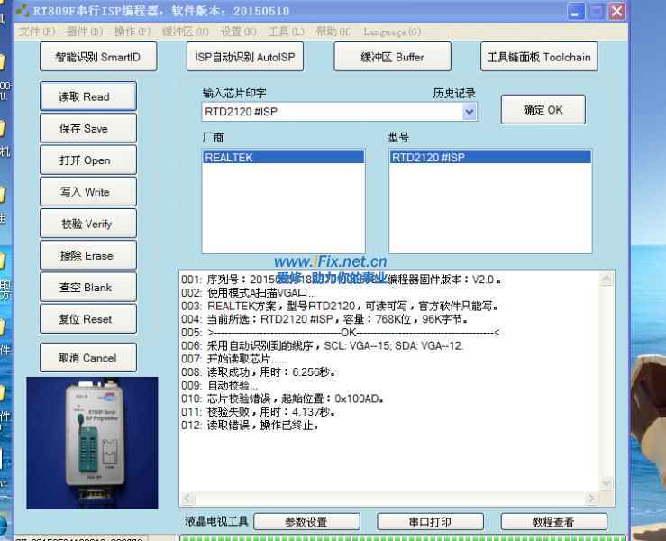Click the 复位 Reset button
The height and width of the screenshot is (541, 666).
pos(87,319)
